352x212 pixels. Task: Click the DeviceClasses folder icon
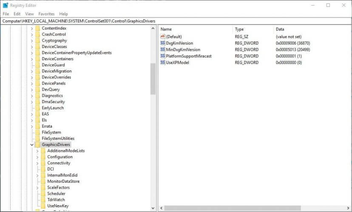tap(37, 47)
